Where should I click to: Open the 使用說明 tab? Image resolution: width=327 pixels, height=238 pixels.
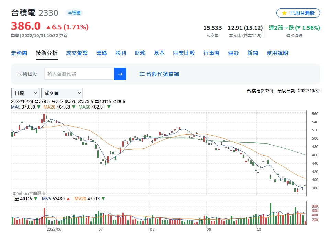coord(278,53)
